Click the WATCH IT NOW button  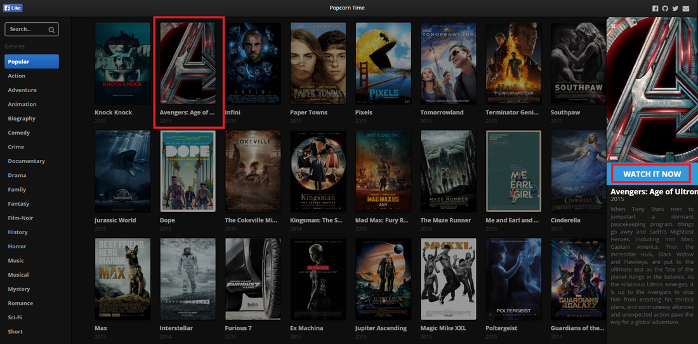[652, 174]
